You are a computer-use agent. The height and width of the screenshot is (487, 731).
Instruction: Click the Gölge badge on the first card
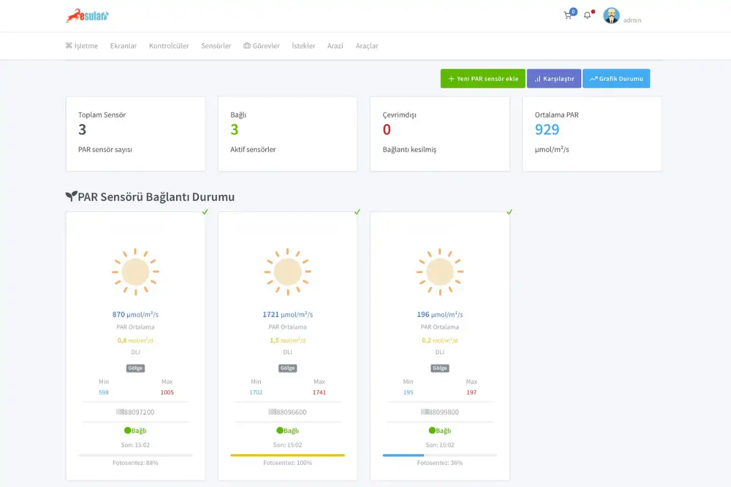[x=135, y=368]
